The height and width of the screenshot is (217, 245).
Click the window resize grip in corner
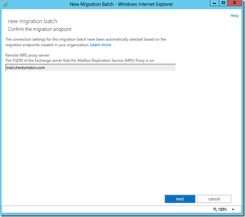[240, 211]
